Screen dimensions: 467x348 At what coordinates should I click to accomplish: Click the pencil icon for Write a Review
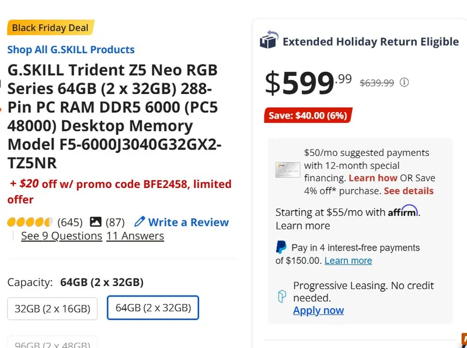click(x=140, y=222)
